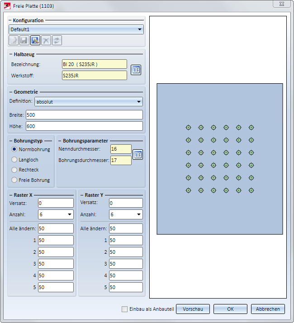The height and width of the screenshot is (323, 294).
Task: Click the save configuration as icon
Action: (35, 40)
